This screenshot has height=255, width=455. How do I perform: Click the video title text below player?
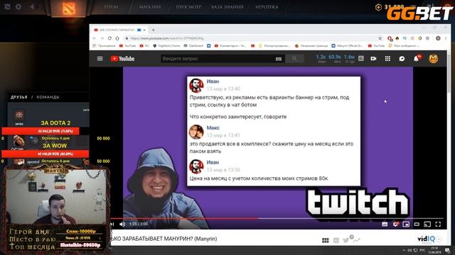[164, 239]
